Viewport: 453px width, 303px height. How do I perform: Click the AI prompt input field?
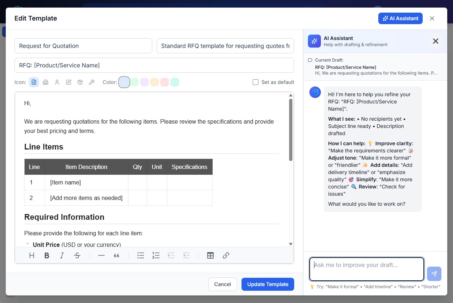pyautogui.click(x=366, y=269)
